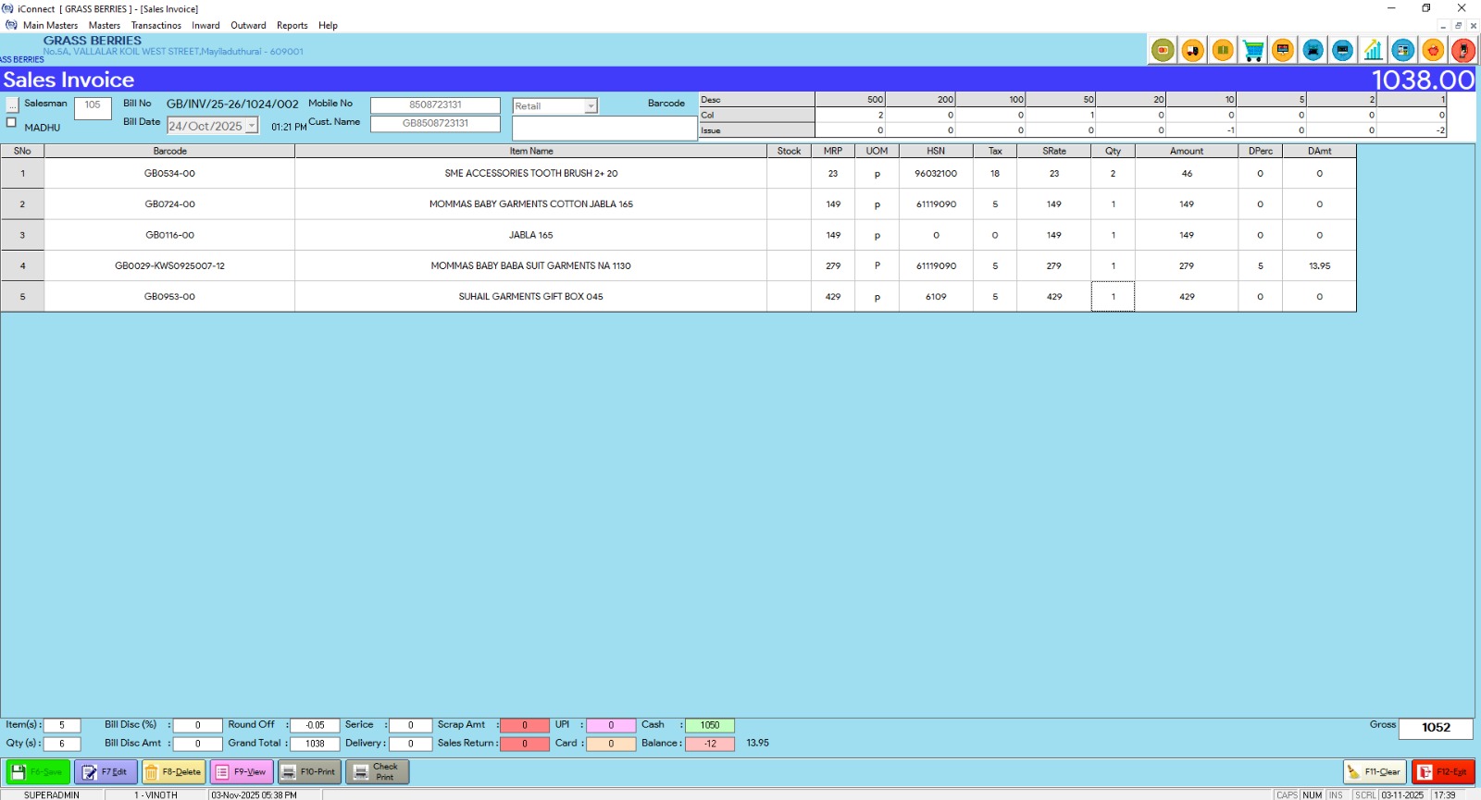The image size is (1481, 800).
Task: Open the orange book toolbar icon
Action: click(x=1223, y=51)
